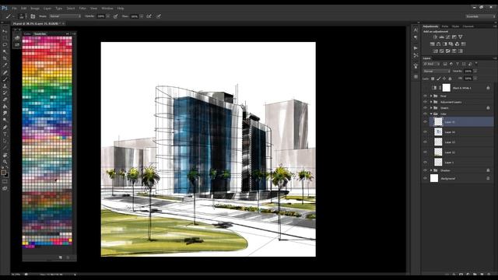Hide the Layer 12 layer
This screenshot has height=280, width=498.
coord(426,152)
